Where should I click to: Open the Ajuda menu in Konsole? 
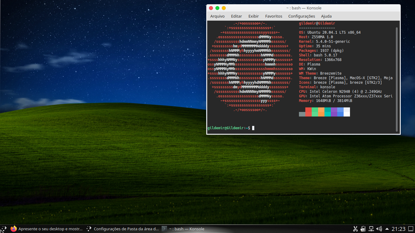326,16
